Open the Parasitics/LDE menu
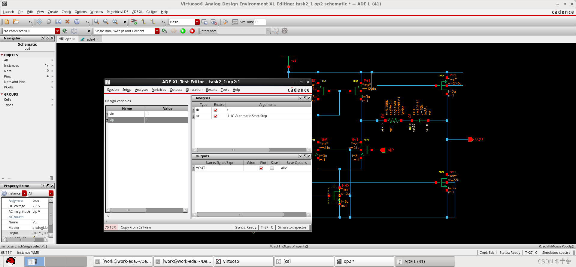The width and height of the screenshot is (576, 267). coord(117,12)
